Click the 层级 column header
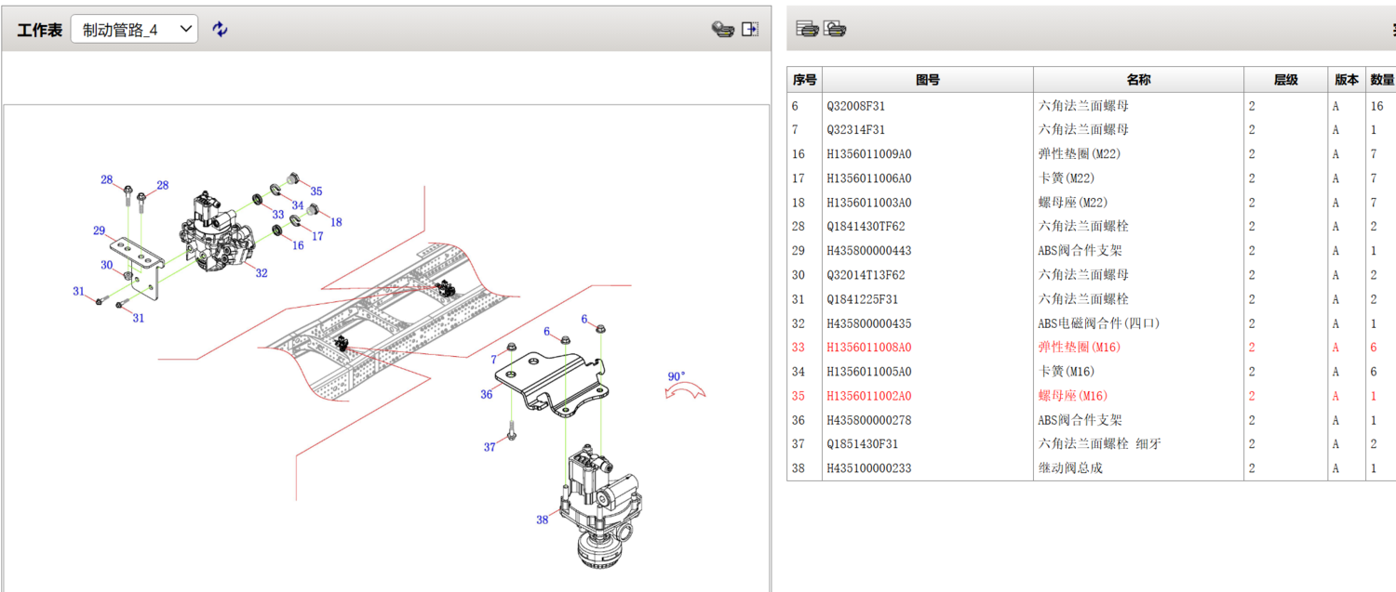The height and width of the screenshot is (592, 1396). tap(1285, 80)
